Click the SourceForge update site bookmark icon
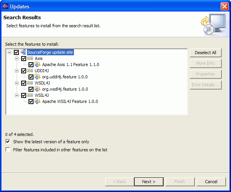The width and height of the screenshot is (231, 192). pos(23,52)
